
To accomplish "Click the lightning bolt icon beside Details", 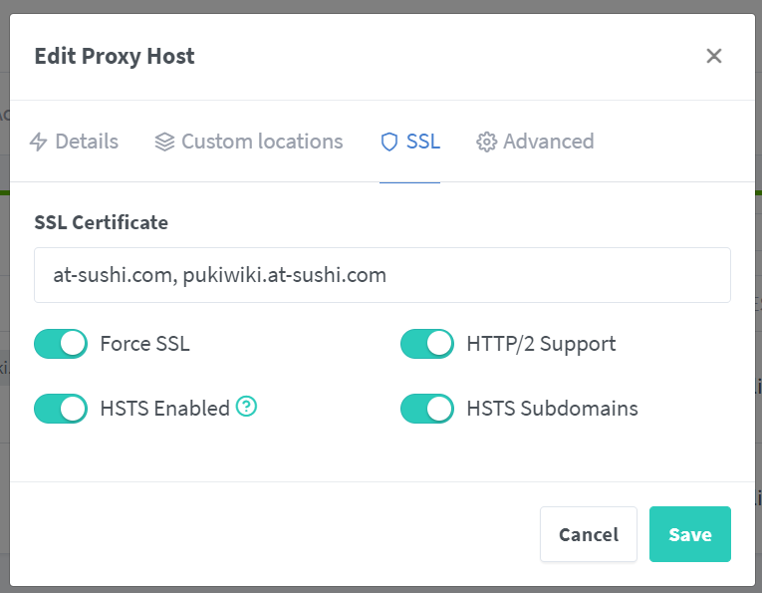I will click(x=39, y=142).
